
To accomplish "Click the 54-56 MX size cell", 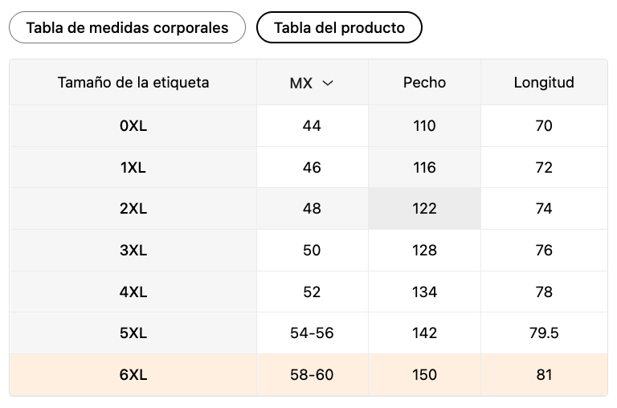I will tap(312, 333).
